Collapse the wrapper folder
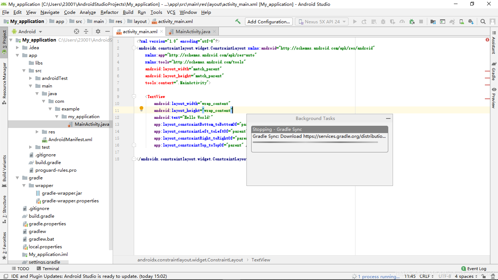Image resolution: width=498 pixels, height=280 pixels. tap(24, 186)
